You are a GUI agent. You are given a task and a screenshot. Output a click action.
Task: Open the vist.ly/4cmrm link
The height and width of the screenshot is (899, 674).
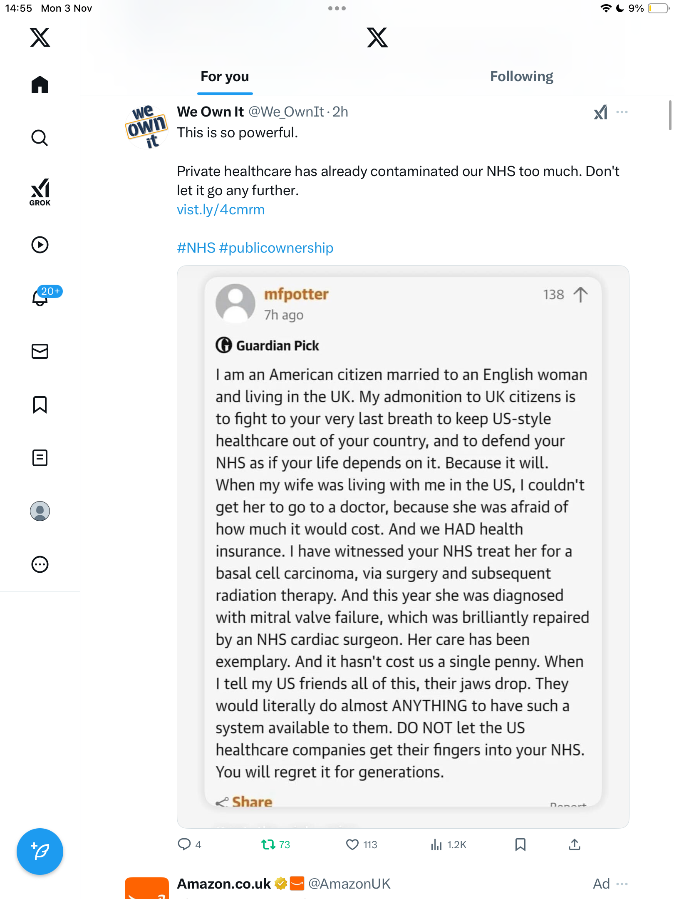(x=221, y=210)
